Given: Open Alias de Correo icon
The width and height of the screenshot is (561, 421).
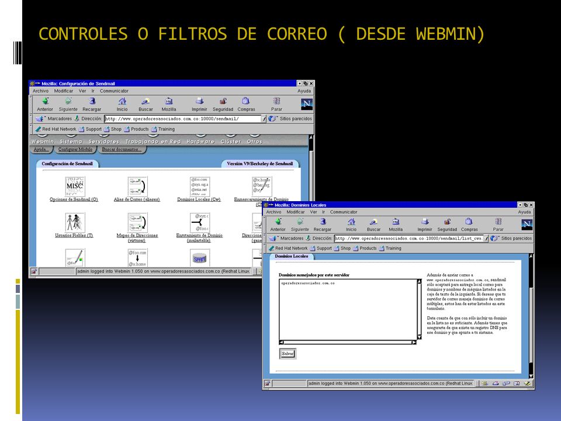Looking at the screenshot, I should [137, 186].
